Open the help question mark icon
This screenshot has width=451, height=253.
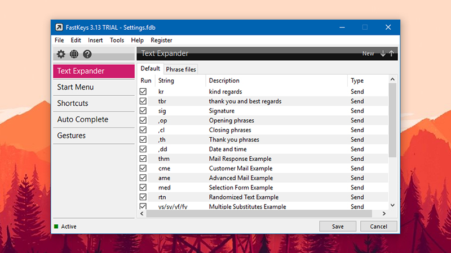click(x=87, y=54)
